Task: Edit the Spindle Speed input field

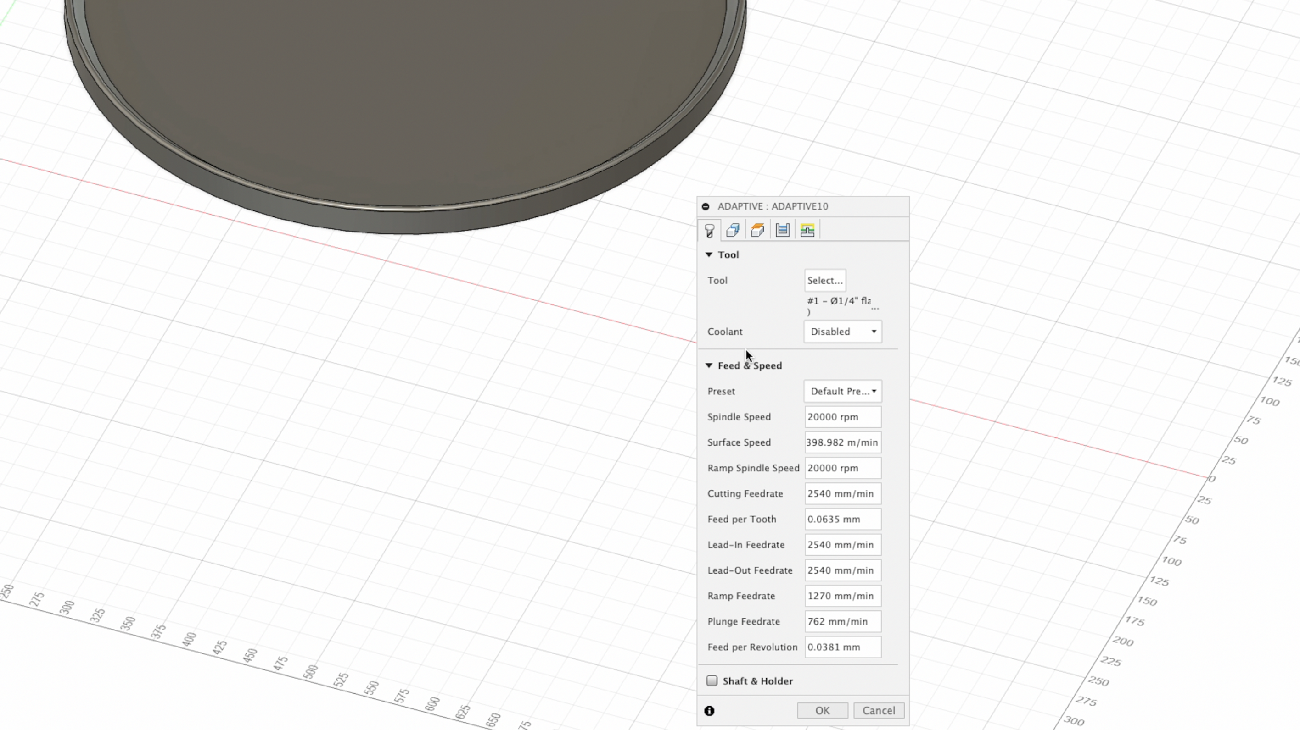Action: tap(842, 417)
